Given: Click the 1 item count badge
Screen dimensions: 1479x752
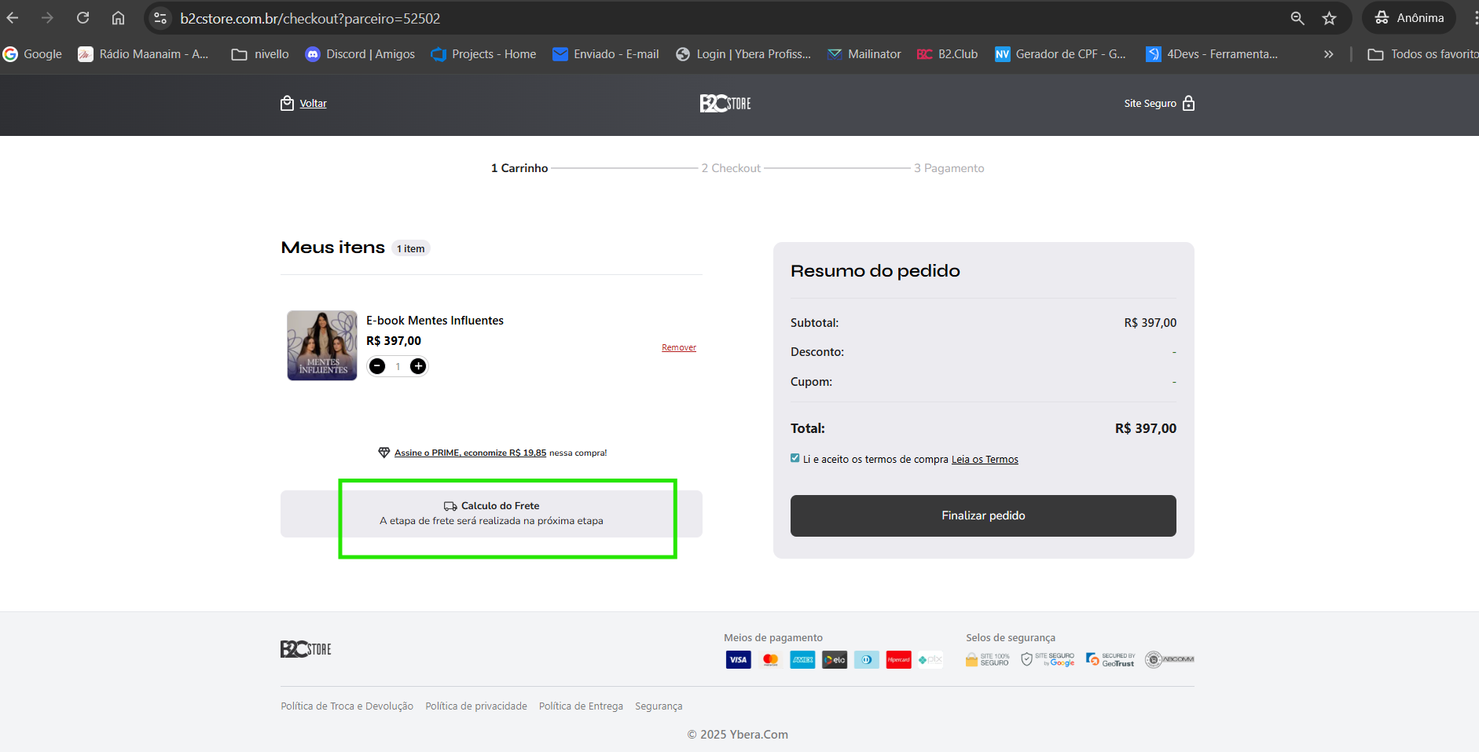Looking at the screenshot, I should tap(411, 248).
